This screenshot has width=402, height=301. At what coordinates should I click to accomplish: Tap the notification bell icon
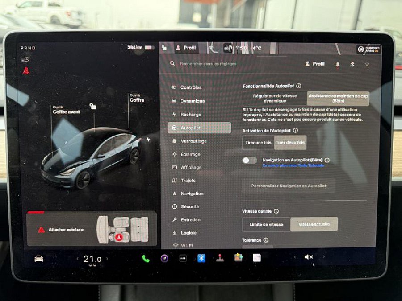[338, 64]
